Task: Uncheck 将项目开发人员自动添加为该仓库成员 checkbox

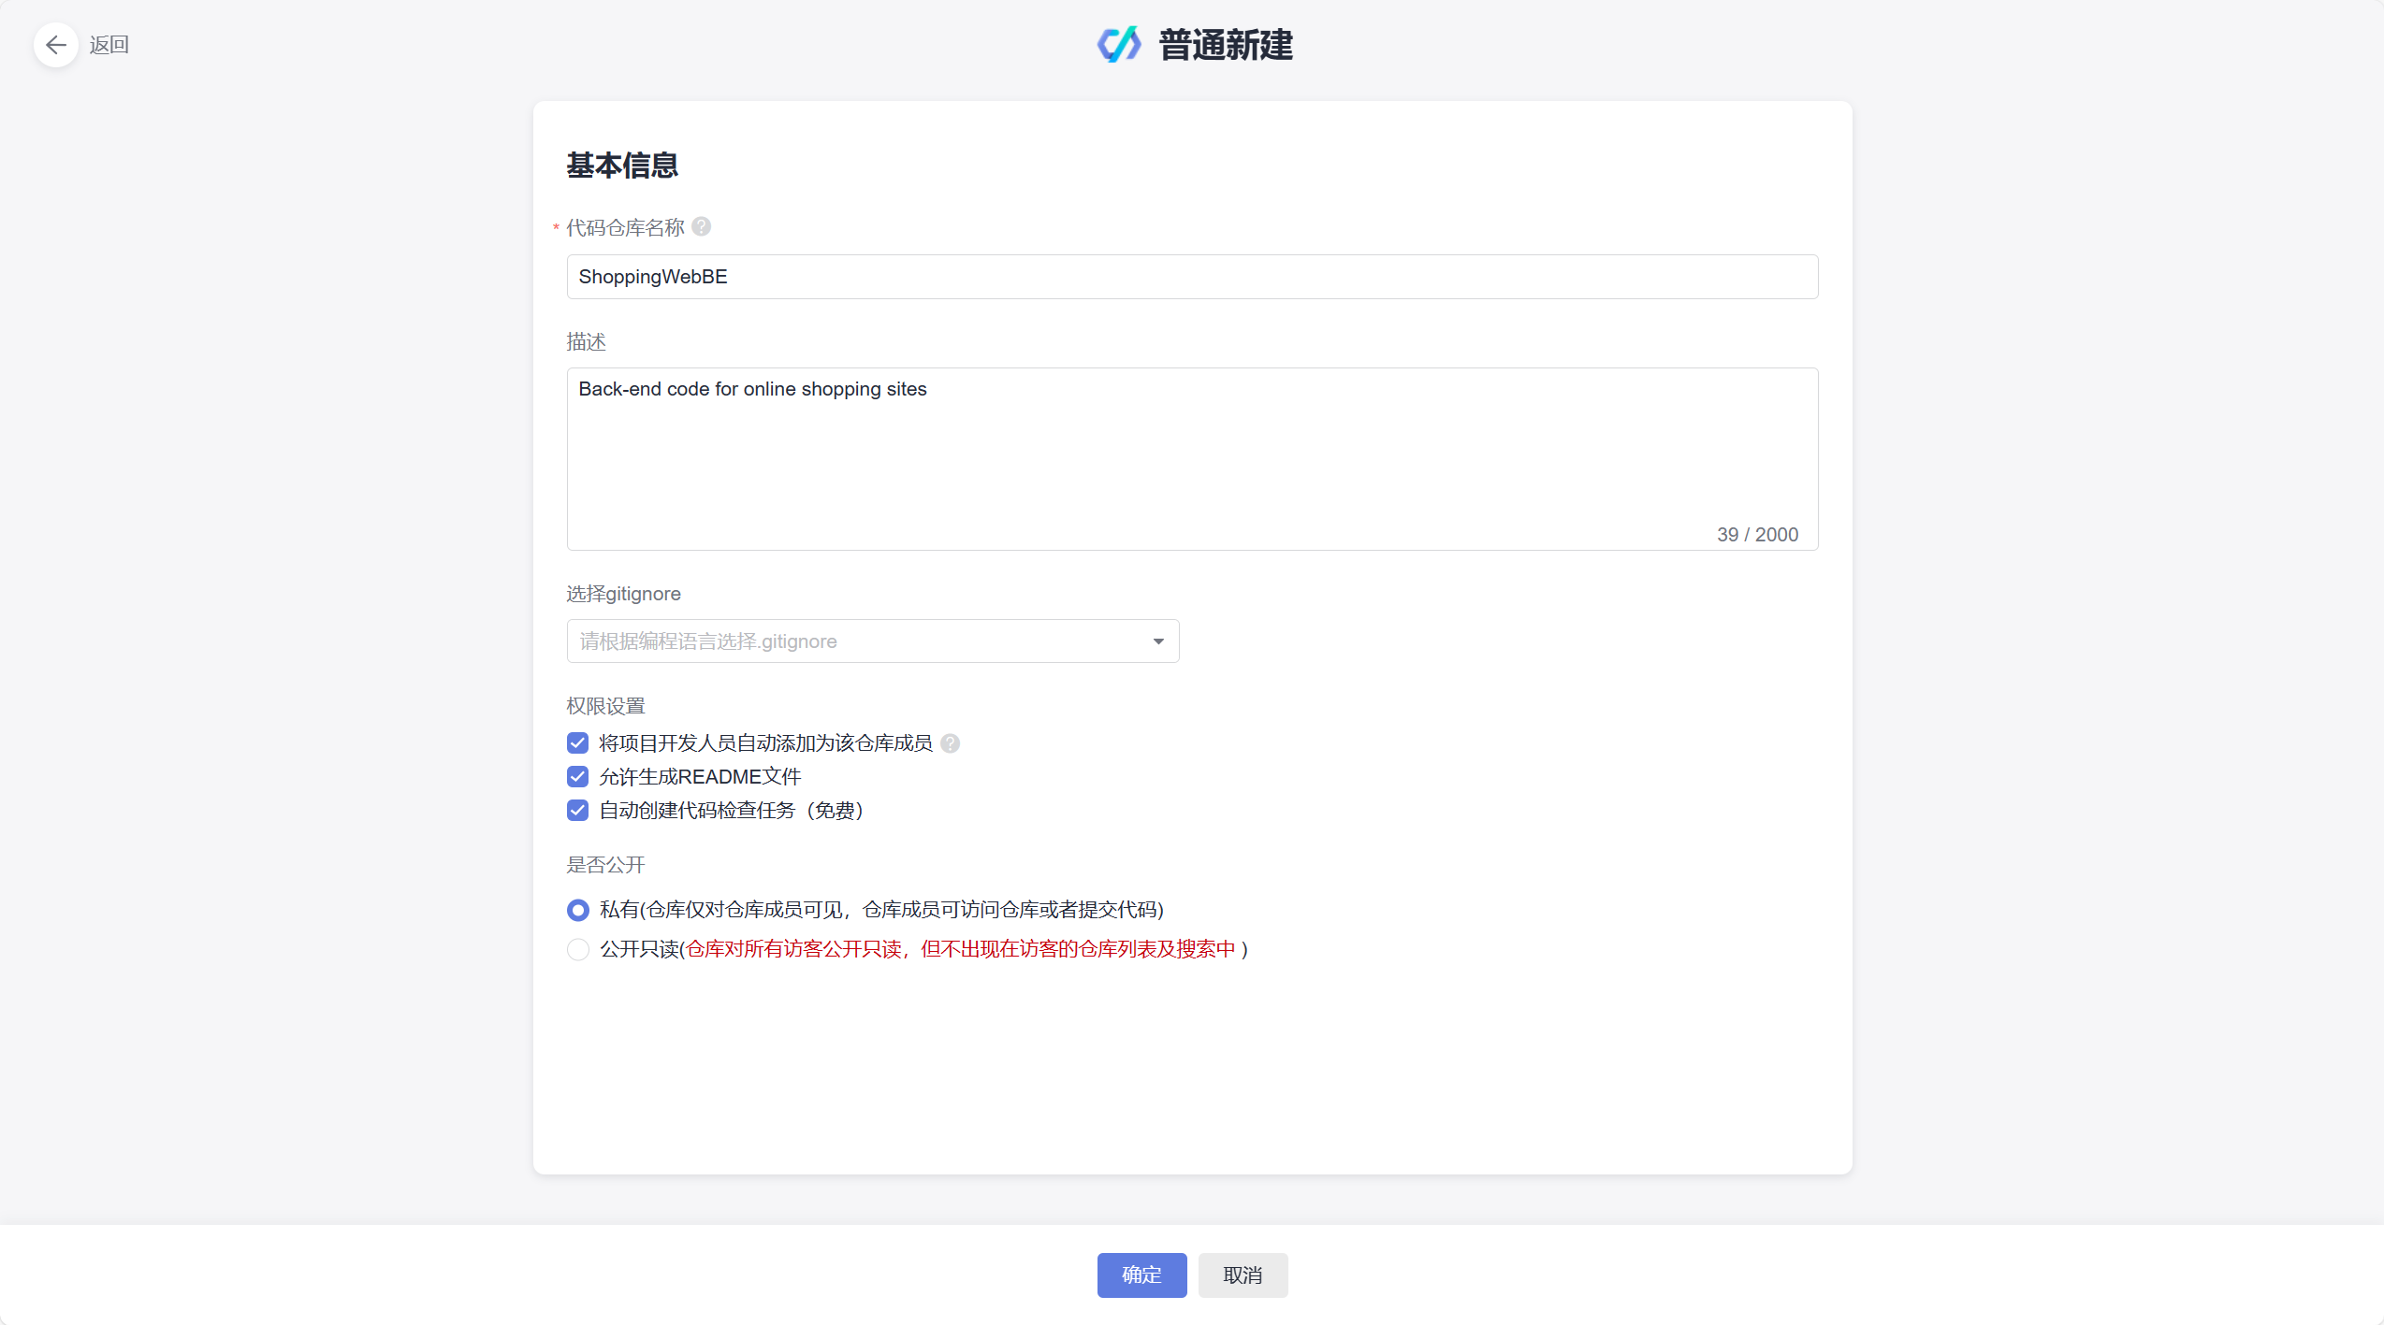Action: tap(578, 743)
